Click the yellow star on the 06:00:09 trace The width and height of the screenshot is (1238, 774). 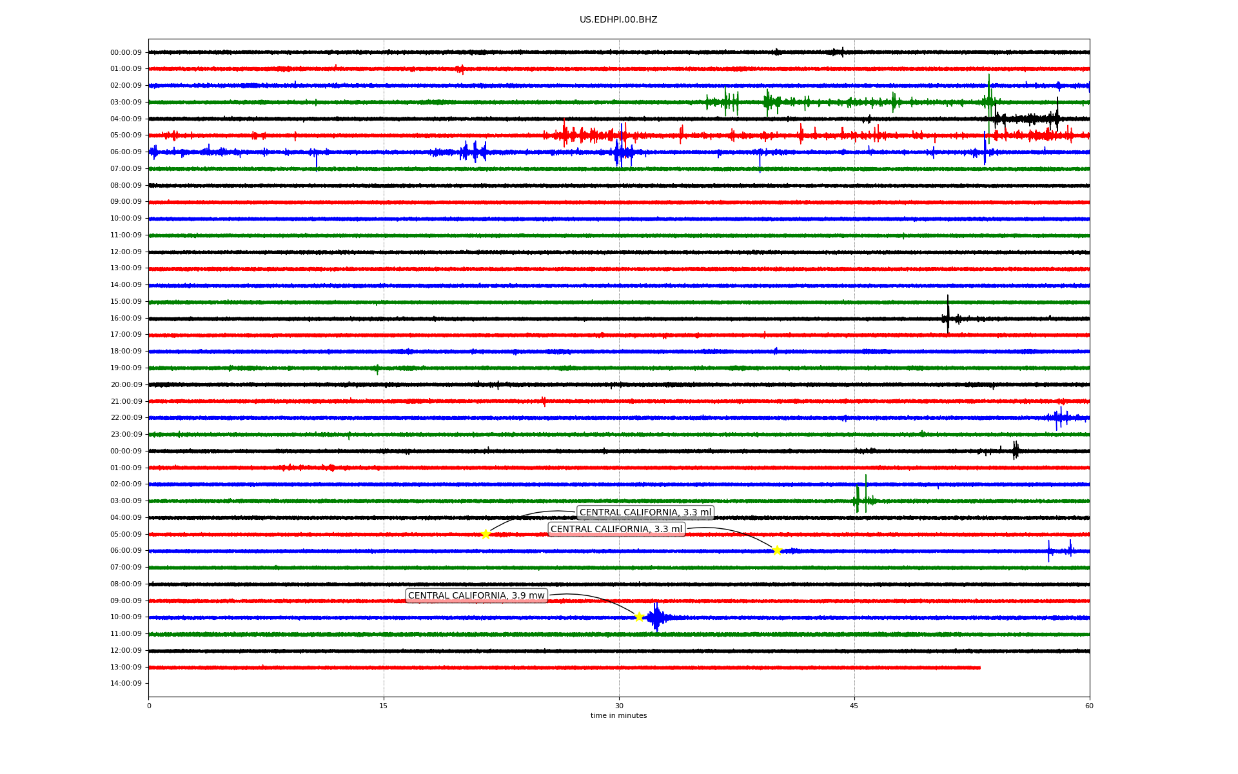(x=777, y=550)
